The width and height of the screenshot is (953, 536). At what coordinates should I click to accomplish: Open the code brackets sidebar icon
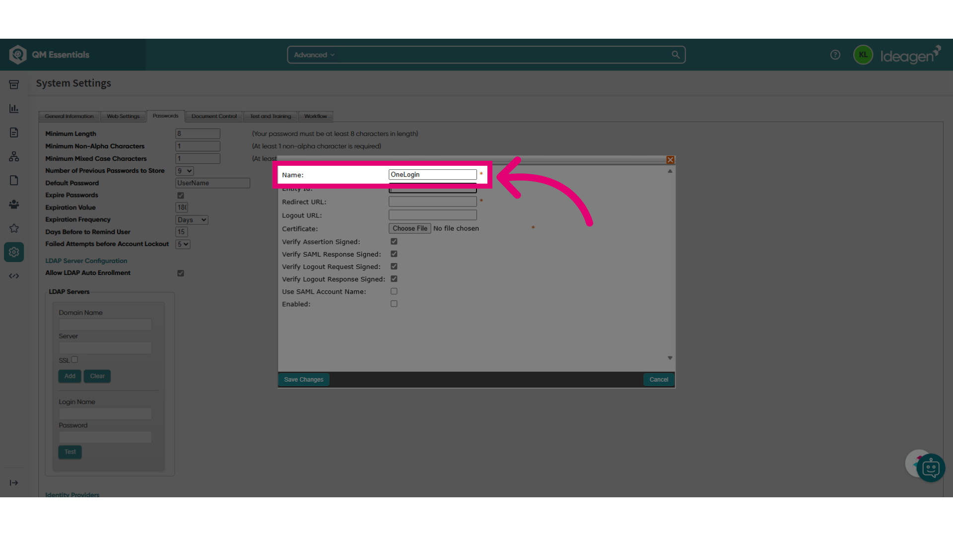(x=14, y=276)
